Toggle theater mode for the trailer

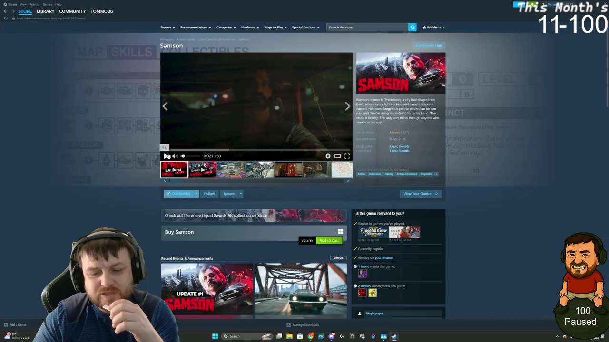pyautogui.click(x=337, y=156)
